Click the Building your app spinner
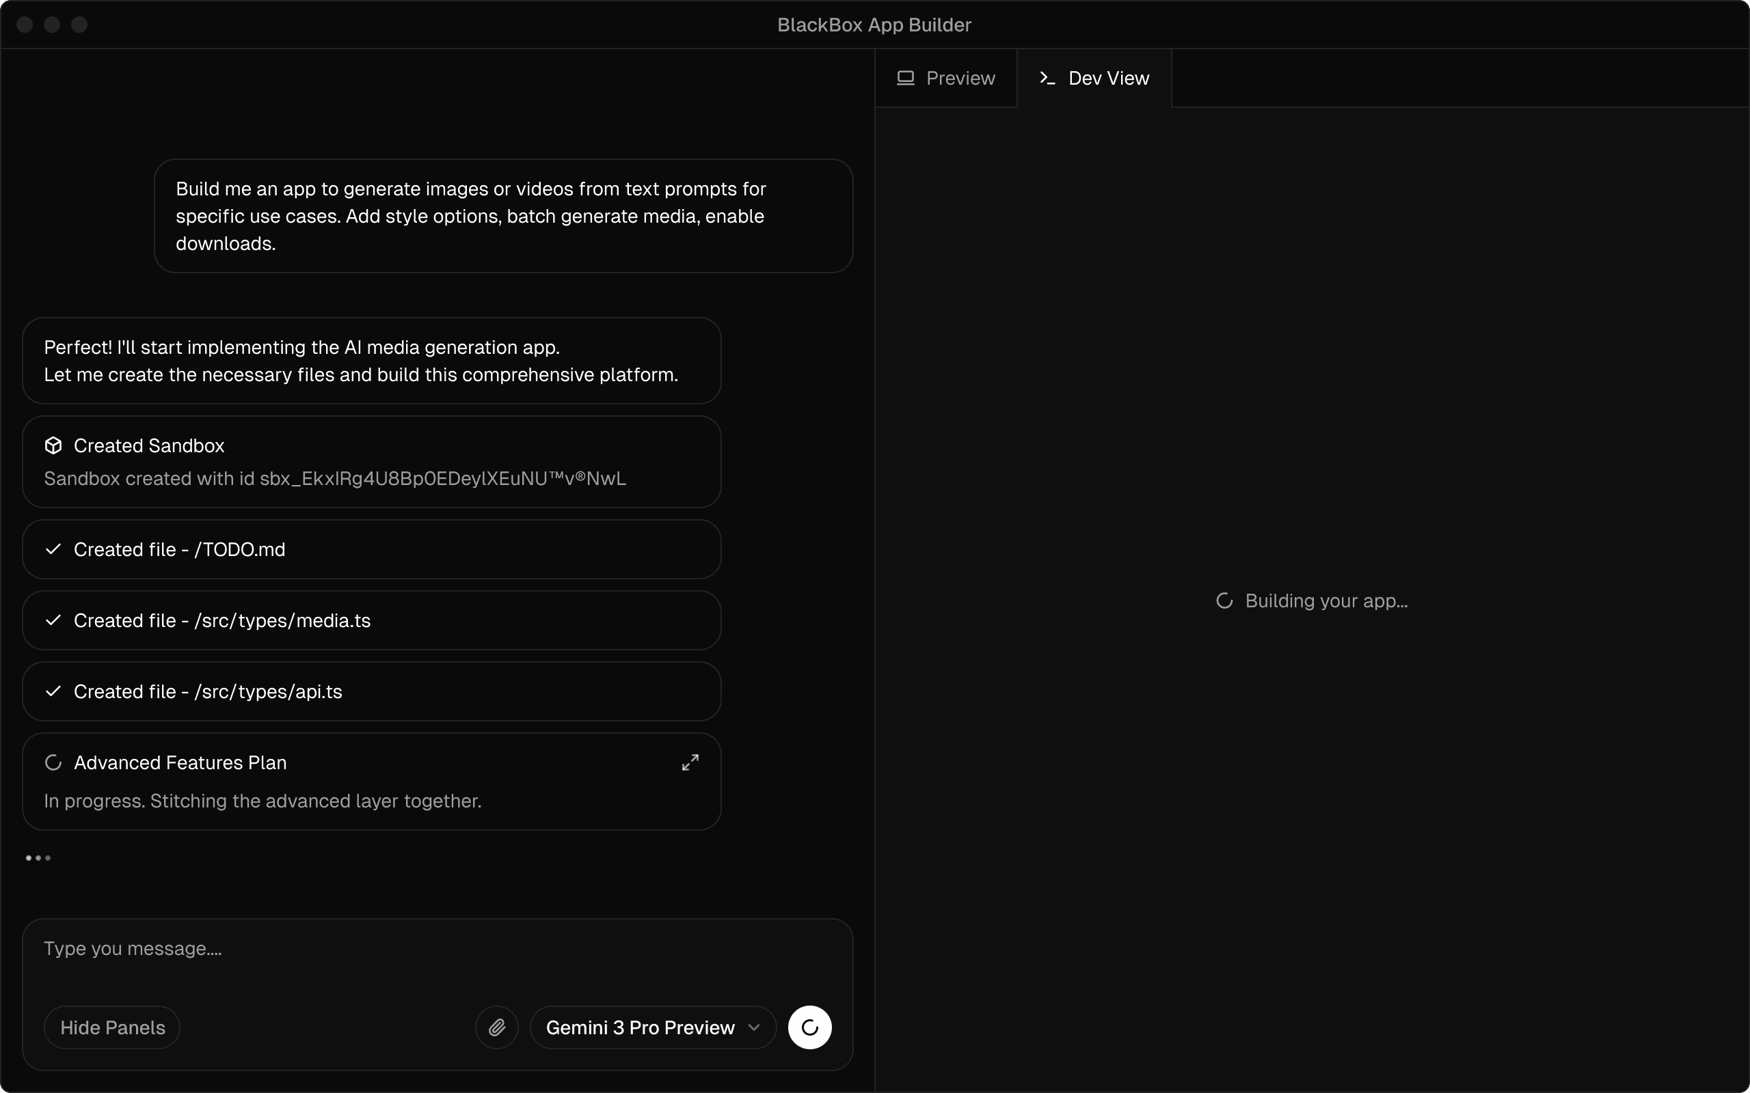 coord(1224,600)
